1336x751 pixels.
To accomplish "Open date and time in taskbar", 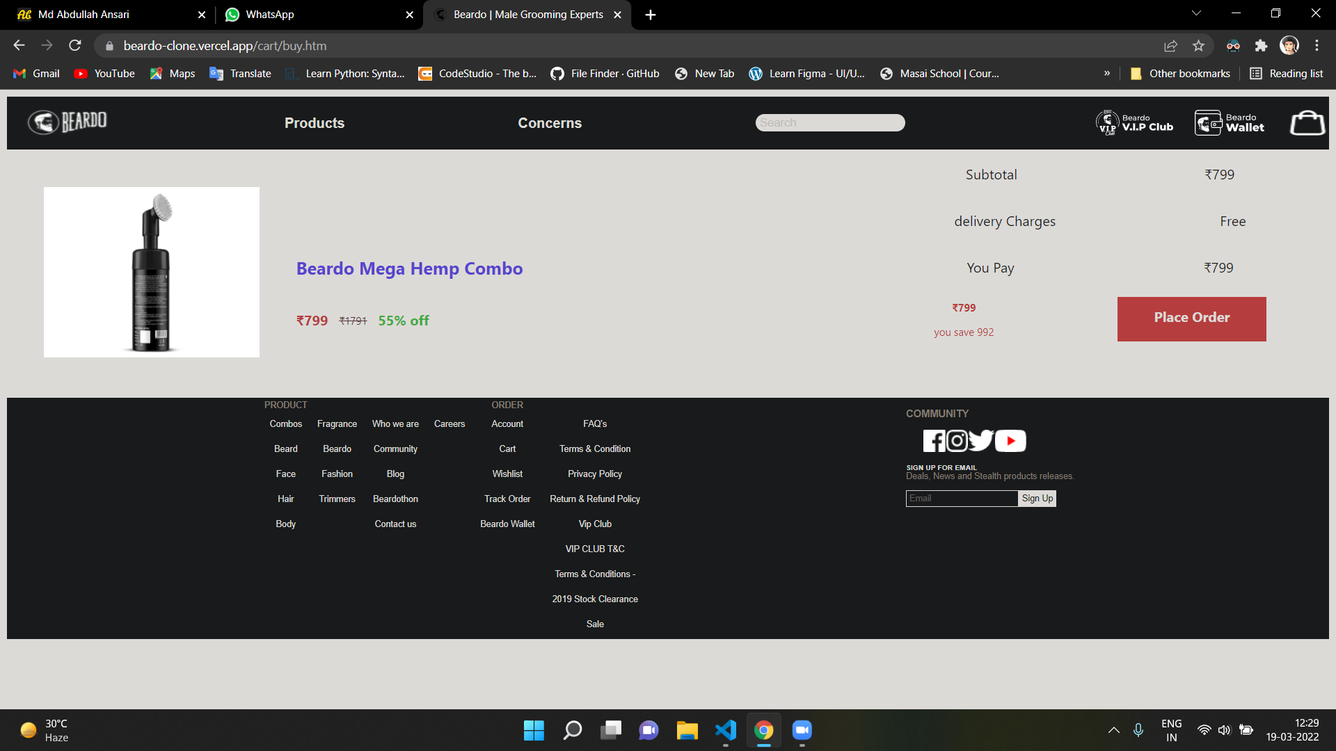I will 1292,730.
